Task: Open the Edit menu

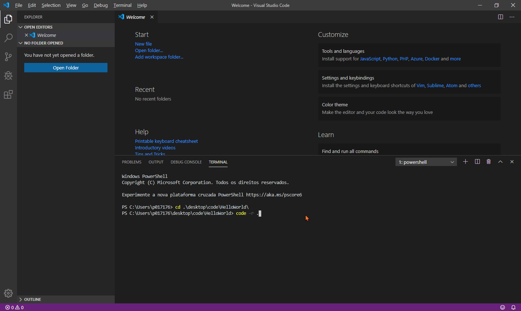Action: [x=32, y=5]
